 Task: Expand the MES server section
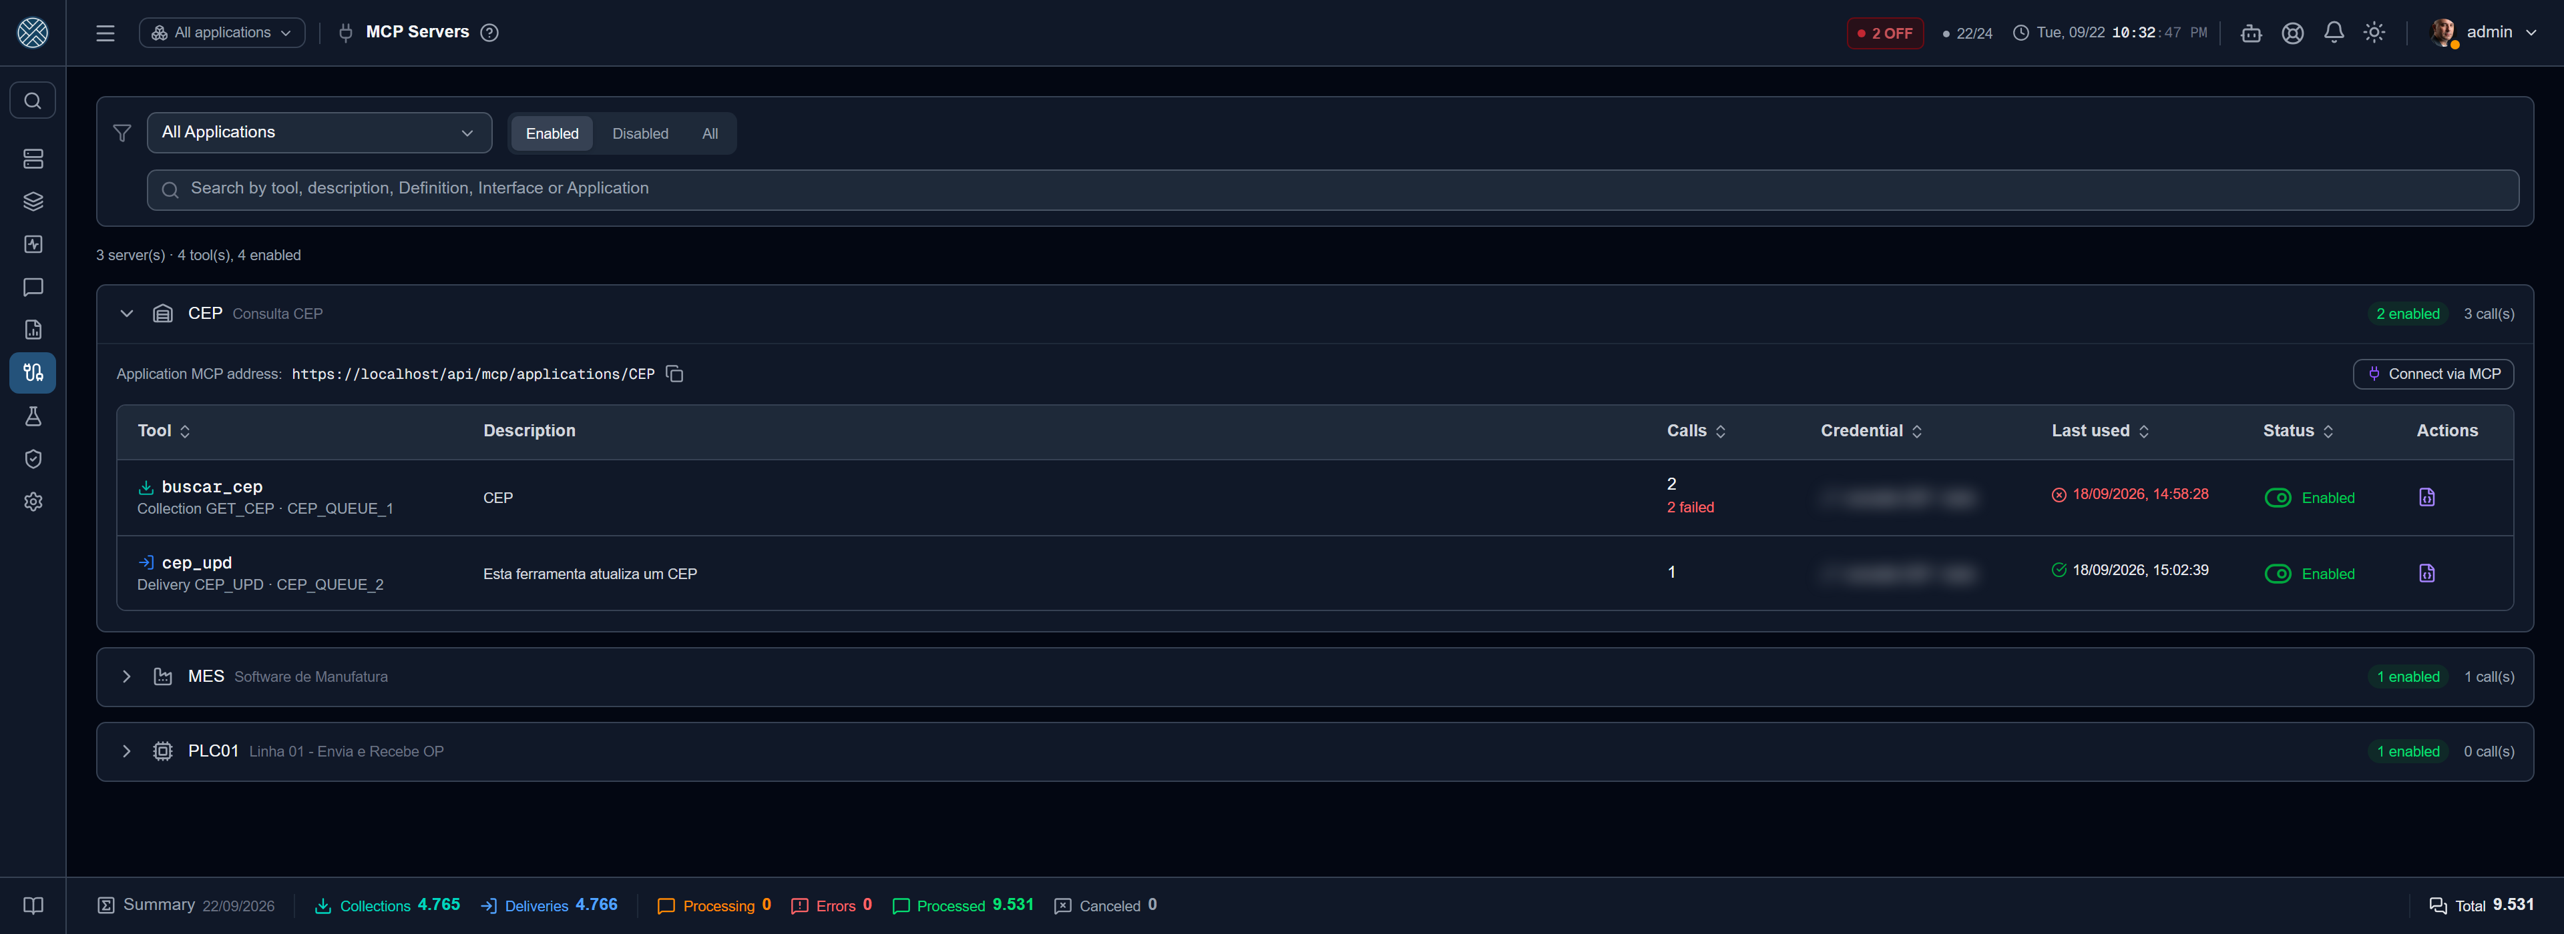[126, 676]
